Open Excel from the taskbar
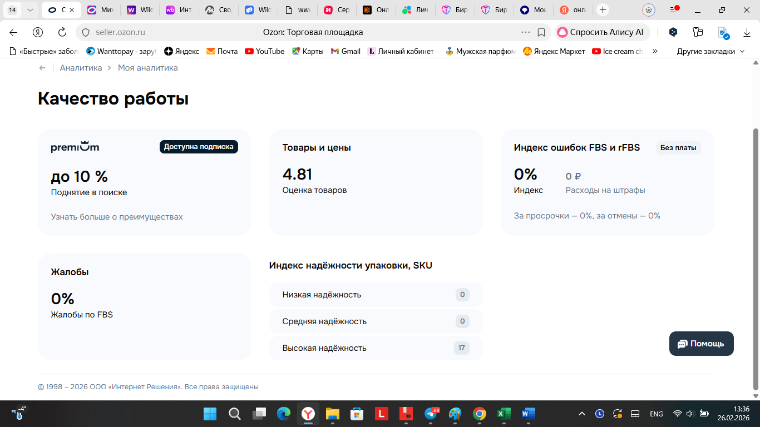The image size is (760, 427). pyautogui.click(x=504, y=414)
